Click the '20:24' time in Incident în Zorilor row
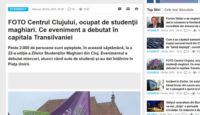 [179, 93]
